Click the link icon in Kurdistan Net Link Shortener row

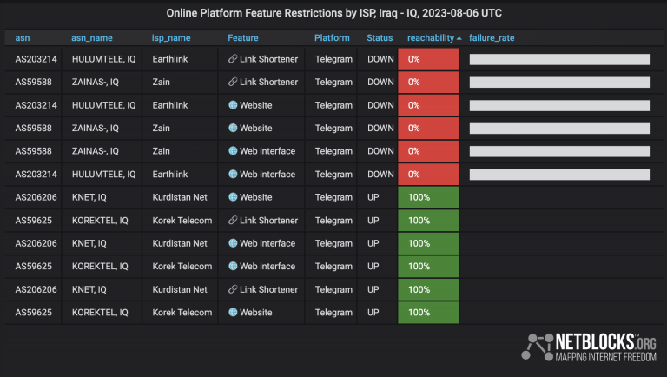(x=233, y=289)
